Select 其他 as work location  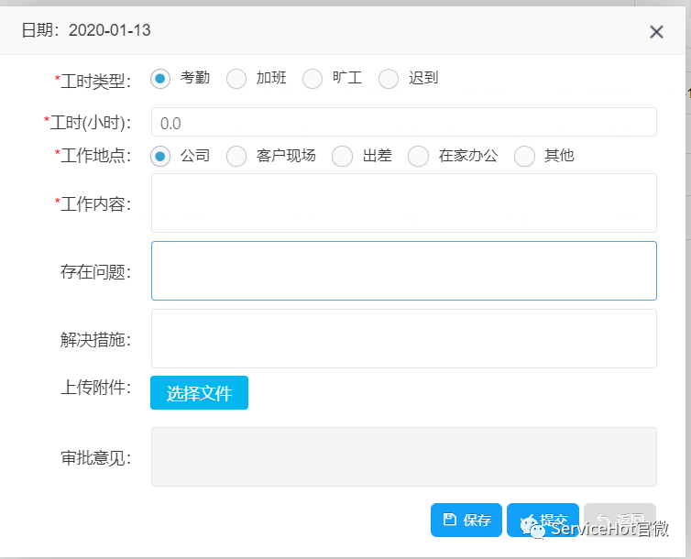(x=524, y=156)
